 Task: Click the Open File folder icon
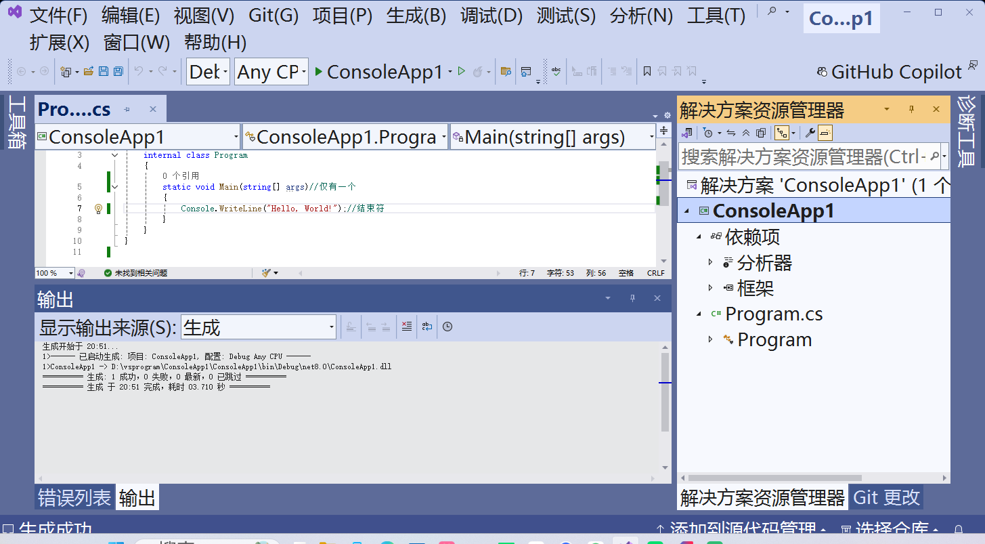click(88, 71)
